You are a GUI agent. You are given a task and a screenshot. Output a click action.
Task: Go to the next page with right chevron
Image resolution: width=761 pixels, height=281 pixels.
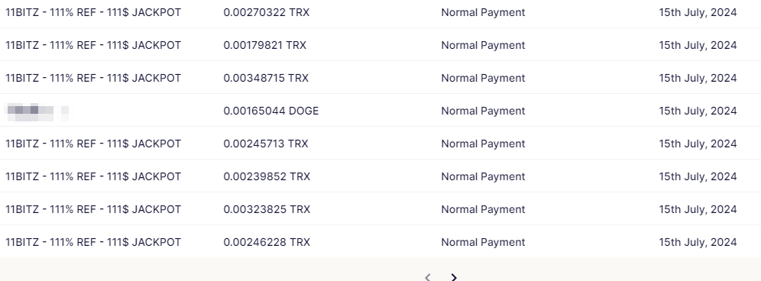pos(454,276)
